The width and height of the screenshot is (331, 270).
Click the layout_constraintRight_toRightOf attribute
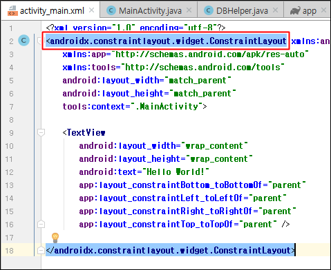click(187, 211)
